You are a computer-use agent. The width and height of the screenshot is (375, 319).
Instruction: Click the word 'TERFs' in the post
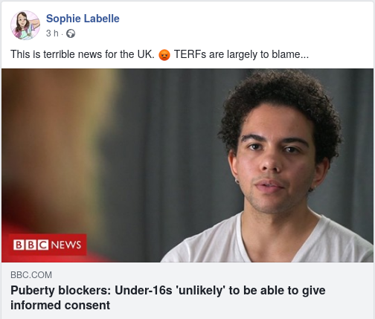pos(190,54)
